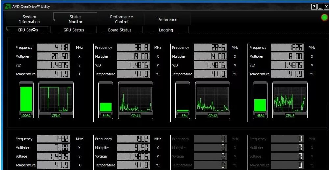This screenshot has height=170, width=329.
Task: Open the Board Status sub-tab
Action: (120, 30)
